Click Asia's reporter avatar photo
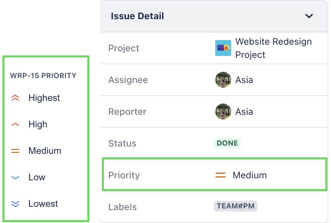The height and width of the screenshot is (223, 331). click(223, 111)
